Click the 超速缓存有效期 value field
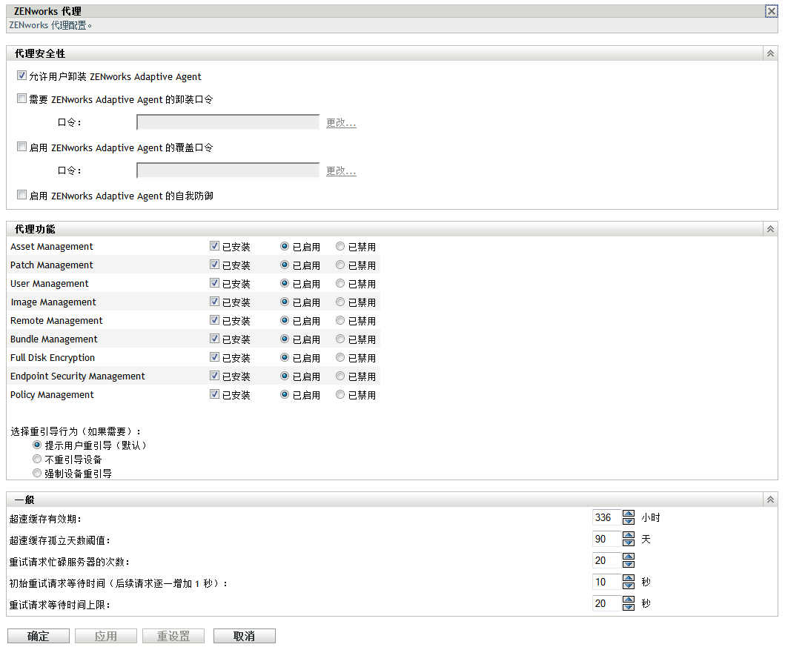The height and width of the screenshot is (647, 785). 606,517
